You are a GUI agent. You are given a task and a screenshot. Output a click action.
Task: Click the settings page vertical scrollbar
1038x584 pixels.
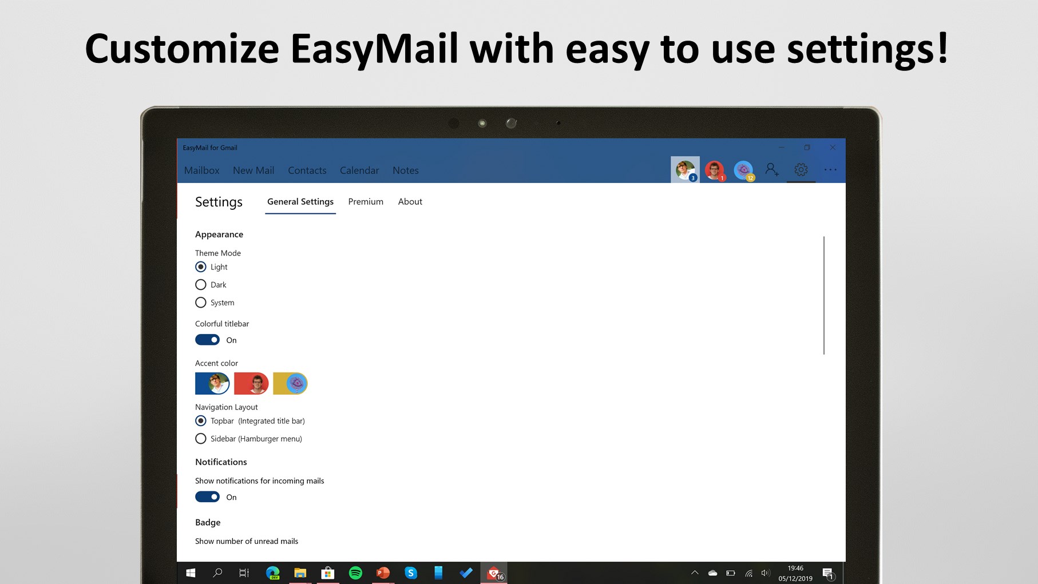coord(824,295)
